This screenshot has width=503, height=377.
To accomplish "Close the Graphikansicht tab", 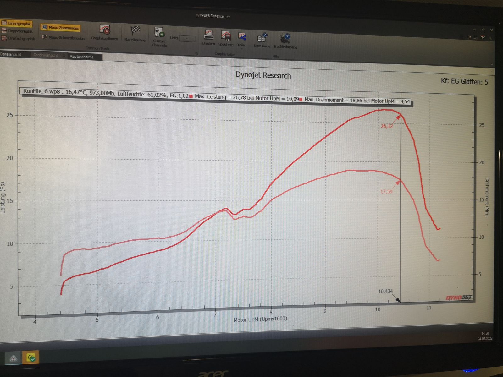I will point(64,56).
